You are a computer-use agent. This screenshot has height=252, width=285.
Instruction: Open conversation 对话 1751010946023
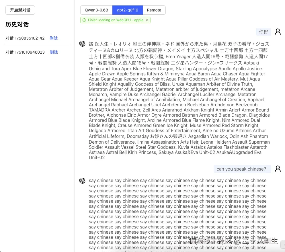[25, 52]
